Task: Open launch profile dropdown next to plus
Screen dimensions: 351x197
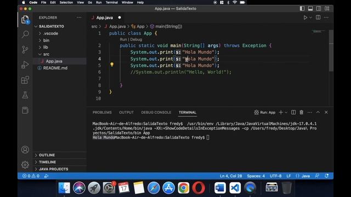Action: click(286, 112)
